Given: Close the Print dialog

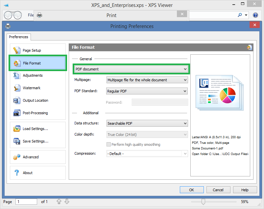Looking at the screenshot, I should pyautogui.click(x=182, y=14).
